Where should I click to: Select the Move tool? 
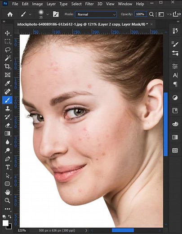[7, 33]
